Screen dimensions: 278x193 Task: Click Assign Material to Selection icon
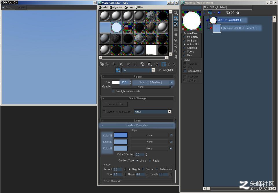(x=114, y=64)
